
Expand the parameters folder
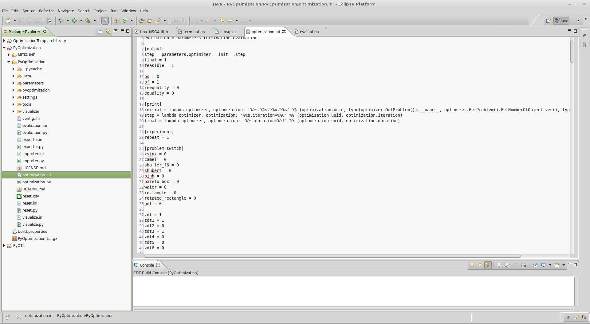click(x=13, y=83)
